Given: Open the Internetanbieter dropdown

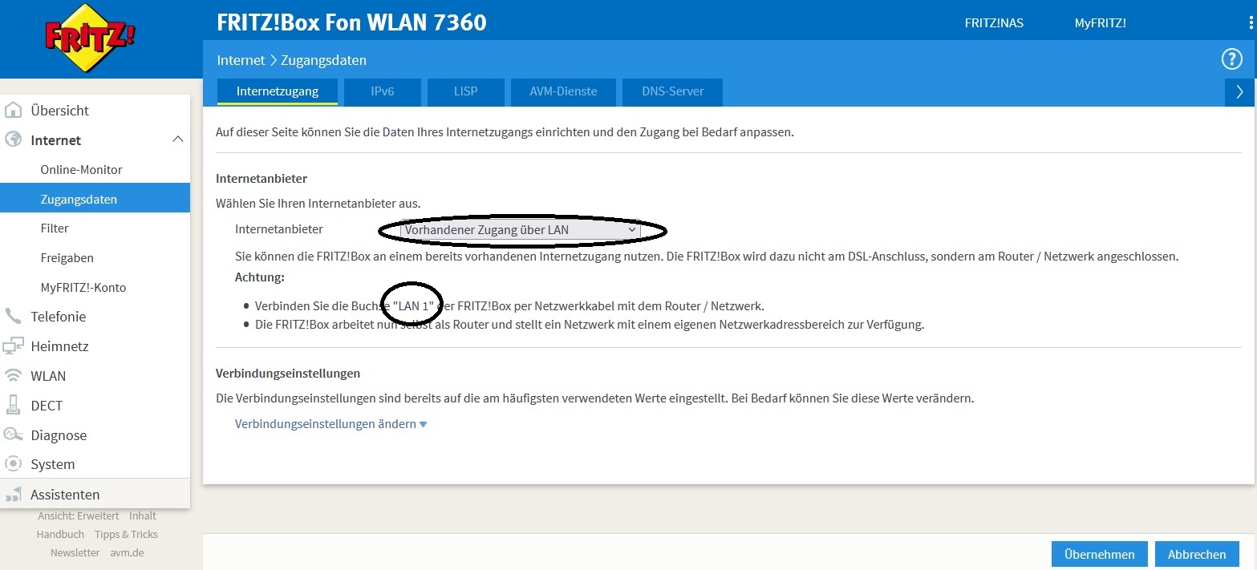Looking at the screenshot, I should (x=521, y=230).
